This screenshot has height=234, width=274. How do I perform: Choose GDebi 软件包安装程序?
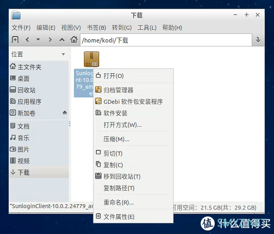pos(133,101)
